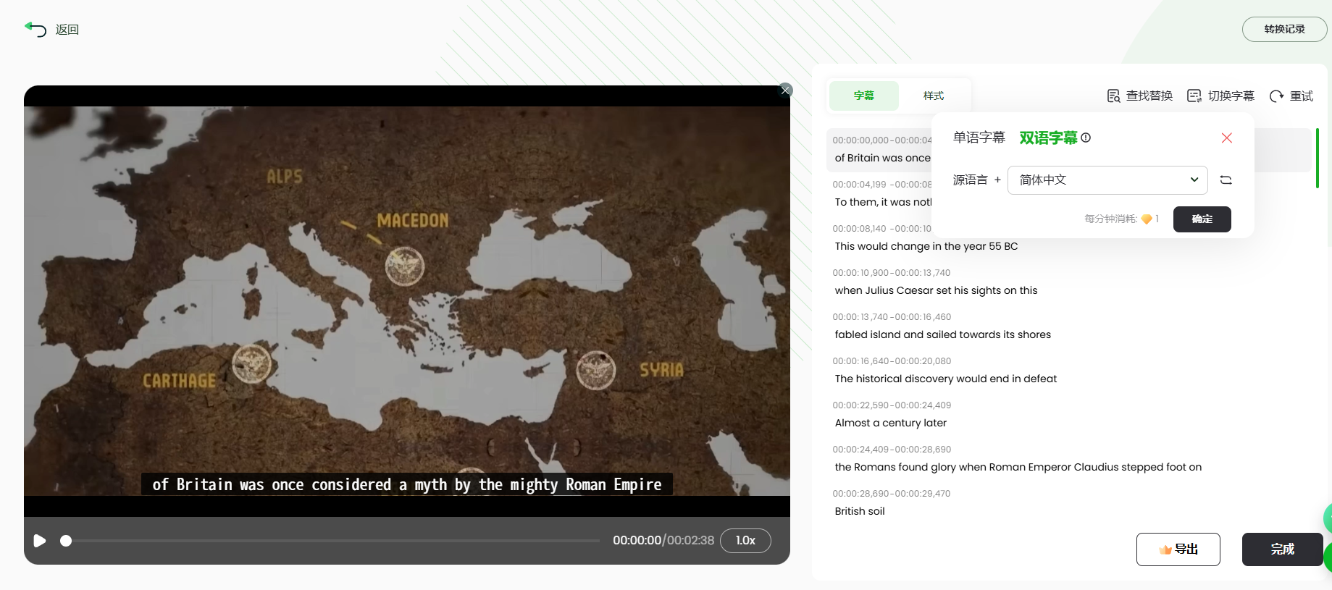1332x590 pixels.
Task: Select subtitle starting 'To them, it was'
Action: click(x=883, y=202)
